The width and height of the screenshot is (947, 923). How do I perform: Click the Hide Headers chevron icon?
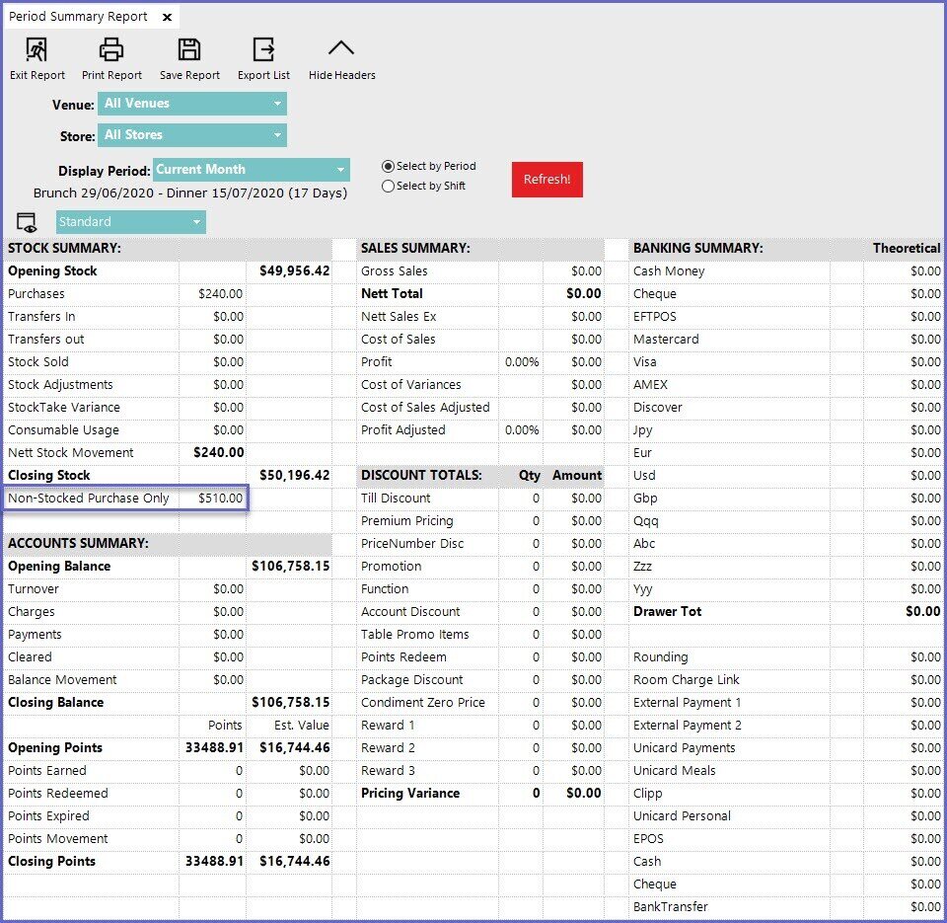click(x=341, y=50)
